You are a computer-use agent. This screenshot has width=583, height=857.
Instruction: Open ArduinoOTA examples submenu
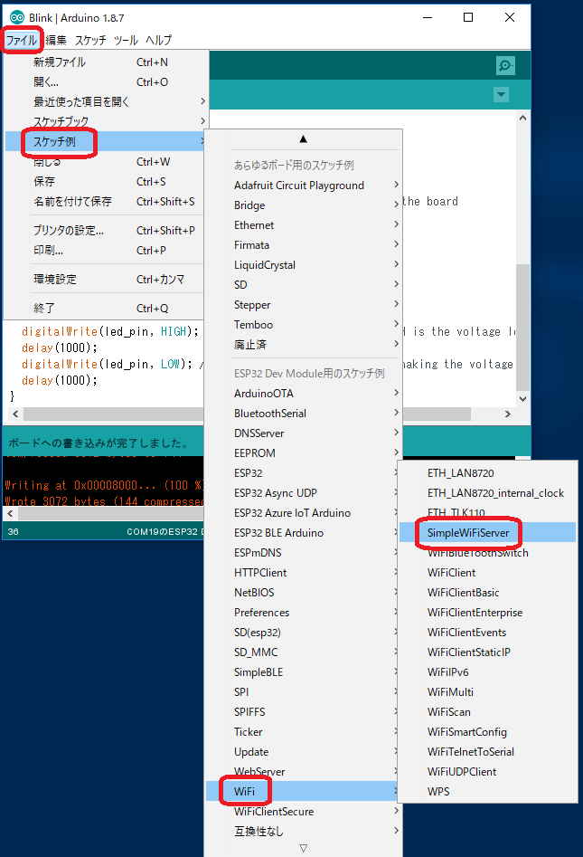click(304, 394)
